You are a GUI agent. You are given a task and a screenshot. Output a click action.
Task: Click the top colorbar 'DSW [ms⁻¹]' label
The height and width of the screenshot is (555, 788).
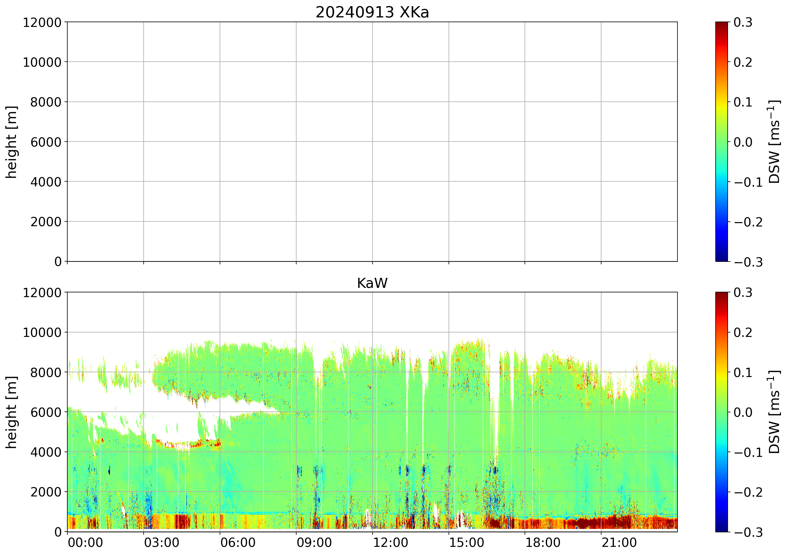774,142
